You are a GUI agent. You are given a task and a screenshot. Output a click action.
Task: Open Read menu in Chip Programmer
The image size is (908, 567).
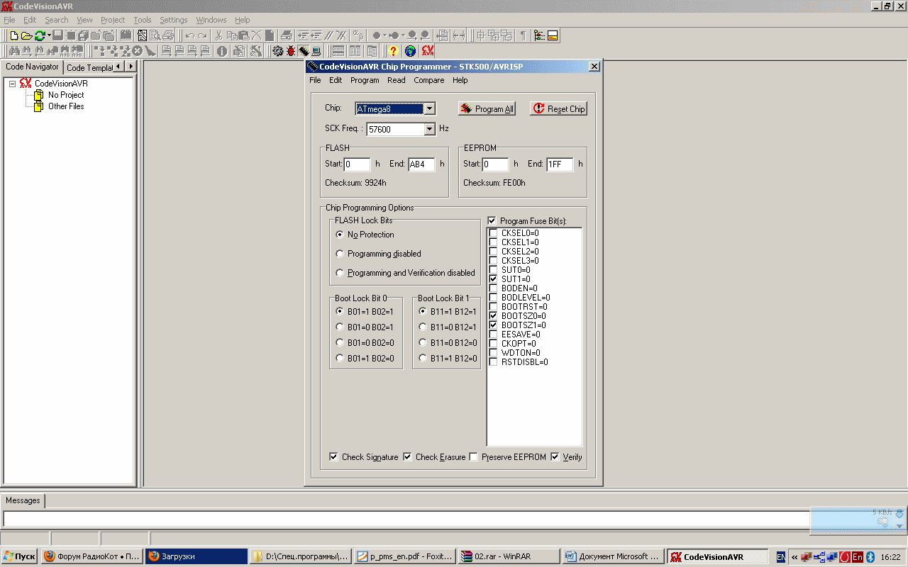click(x=397, y=80)
